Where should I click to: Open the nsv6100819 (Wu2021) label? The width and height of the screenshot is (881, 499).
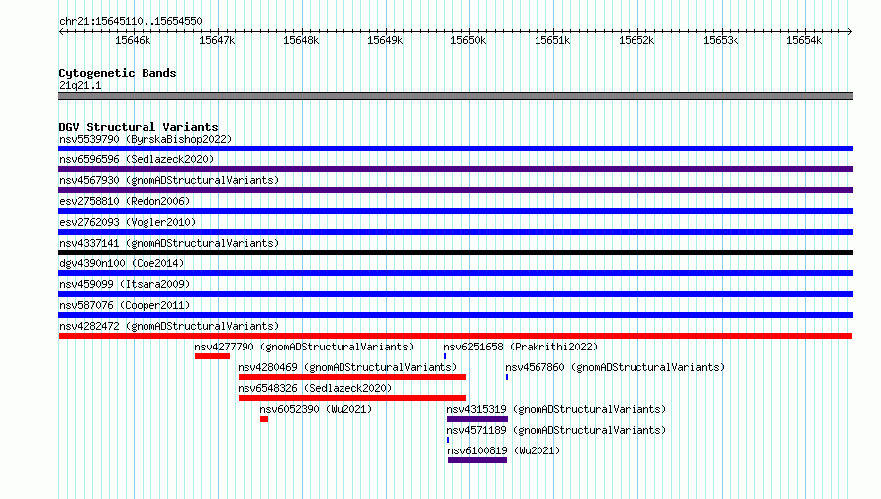click(504, 450)
